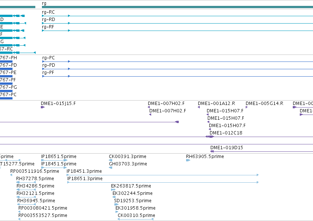Image resolution: width=313 pixels, height=221 pixels.
Task: Open the IP18451.5prime EST label
Action: tap(59, 164)
